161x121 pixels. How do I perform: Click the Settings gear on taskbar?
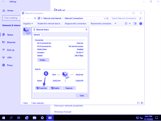pyautogui.click(x=42, y=118)
